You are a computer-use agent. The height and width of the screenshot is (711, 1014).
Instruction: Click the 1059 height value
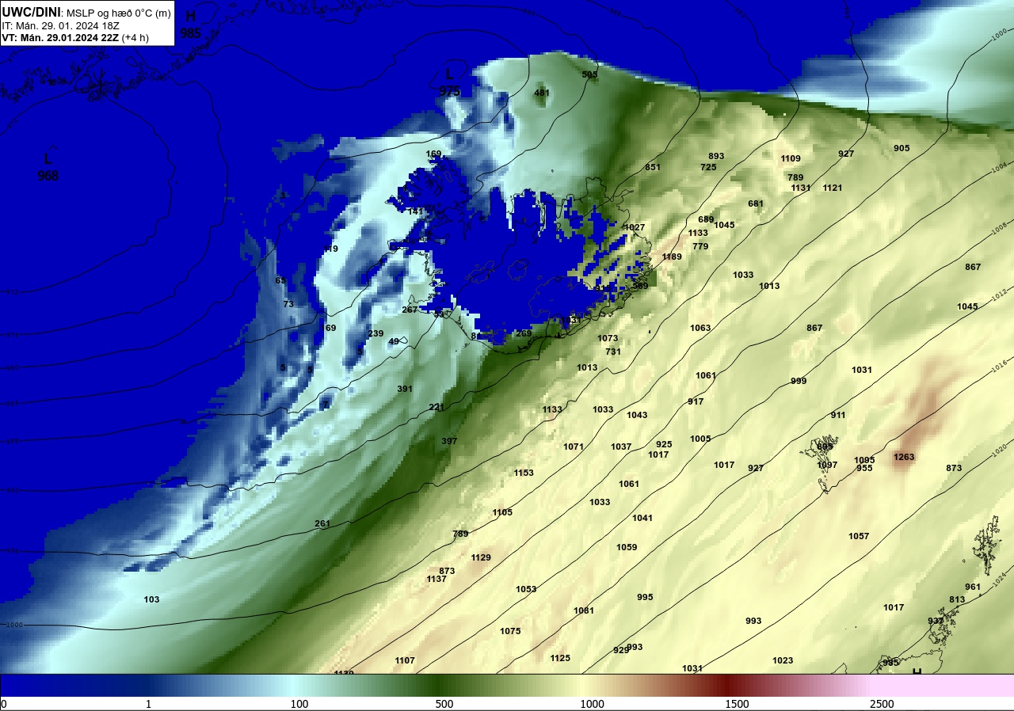[x=627, y=547]
